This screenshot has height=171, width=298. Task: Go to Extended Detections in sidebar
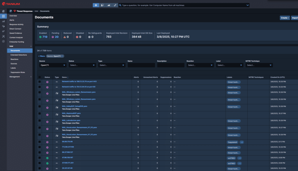click(19, 55)
